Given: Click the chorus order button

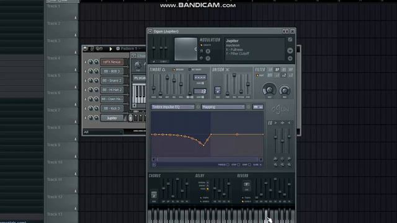Looking at the screenshot, I should tap(154, 195).
